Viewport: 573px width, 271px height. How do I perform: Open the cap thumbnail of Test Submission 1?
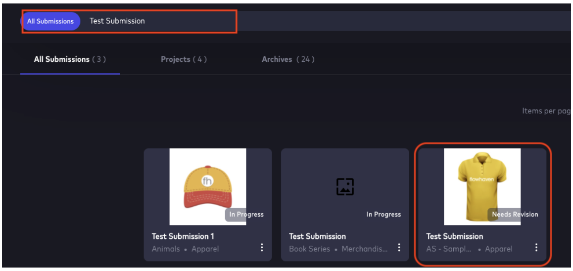pos(207,186)
